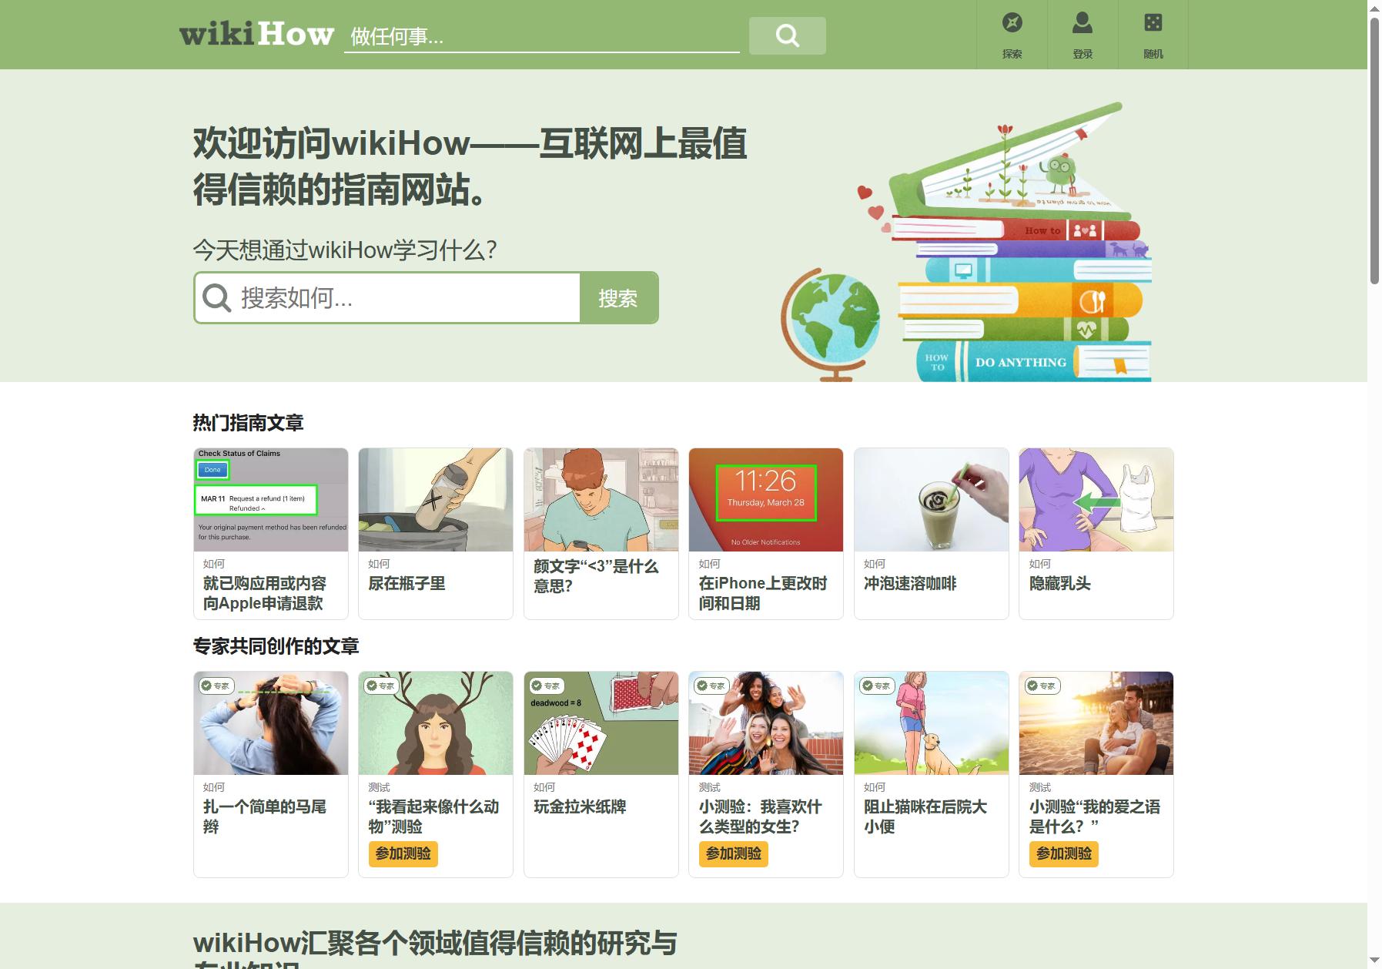Click the scrollbar down arrow

pos(1374,961)
